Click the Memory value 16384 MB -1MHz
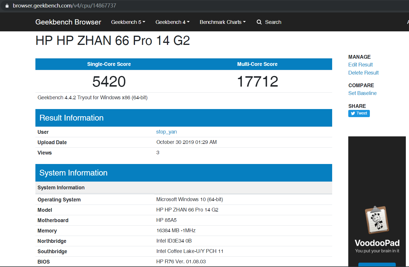 point(176,230)
